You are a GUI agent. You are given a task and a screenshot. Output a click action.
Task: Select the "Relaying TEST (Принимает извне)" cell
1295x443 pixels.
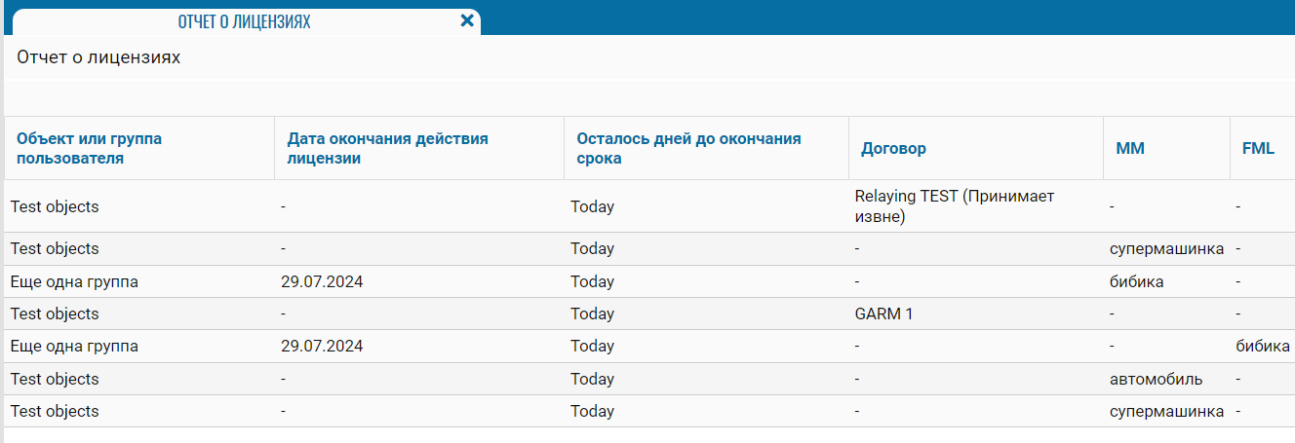[x=954, y=206]
